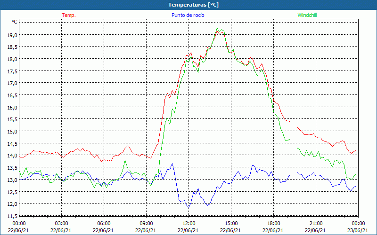Click the '22/06/21' date under 06:00
This screenshot has height=235, width=377.
[x=103, y=230]
